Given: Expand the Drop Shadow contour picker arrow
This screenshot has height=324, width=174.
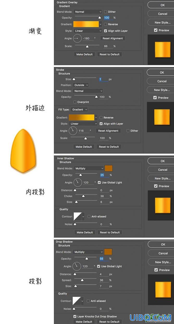Looking at the screenshot, I should tap(82, 301).
